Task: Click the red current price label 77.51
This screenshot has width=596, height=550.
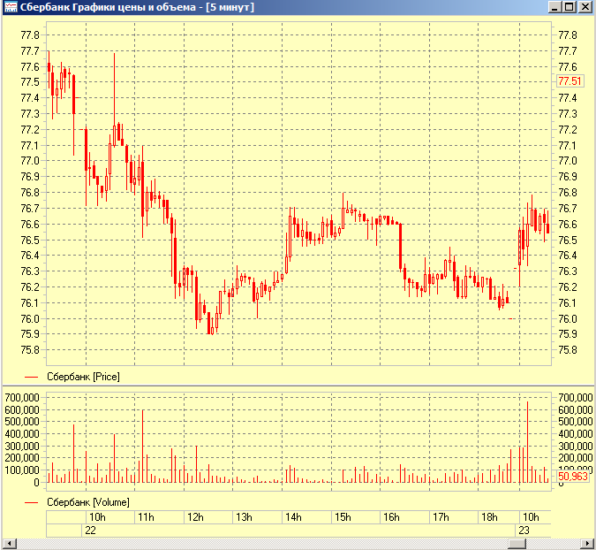Action: [x=570, y=81]
